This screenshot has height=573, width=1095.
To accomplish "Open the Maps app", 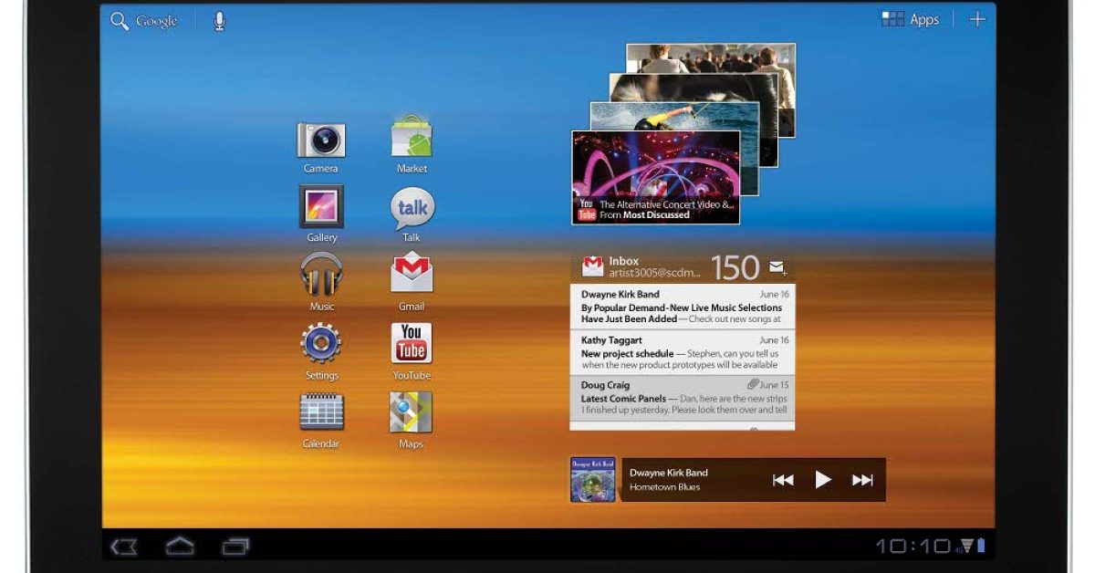I will point(412,413).
